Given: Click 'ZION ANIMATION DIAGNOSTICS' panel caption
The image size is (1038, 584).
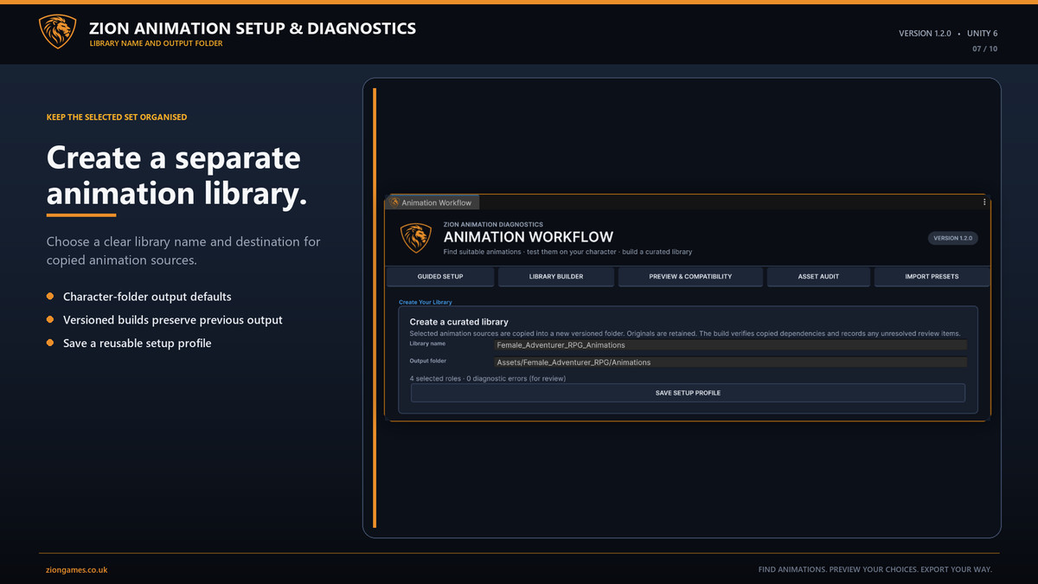Looking at the screenshot, I should coord(493,224).
